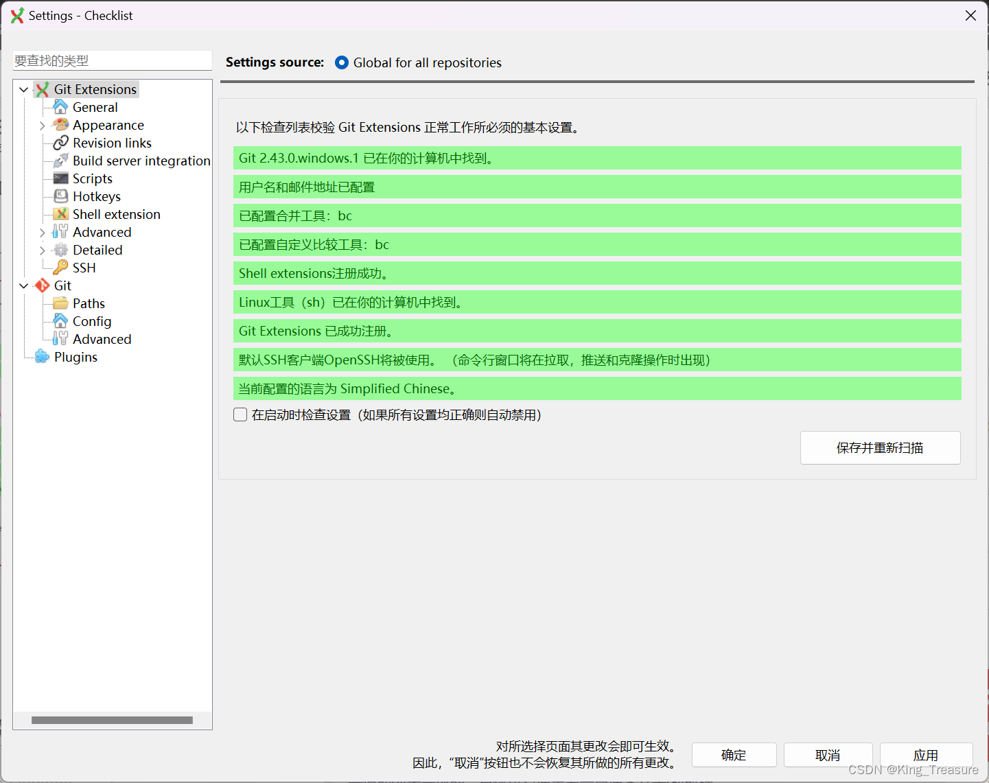Click the 用户名和邮件地址已配置 status row
The image size is (989, 783).
pos(597,187)
